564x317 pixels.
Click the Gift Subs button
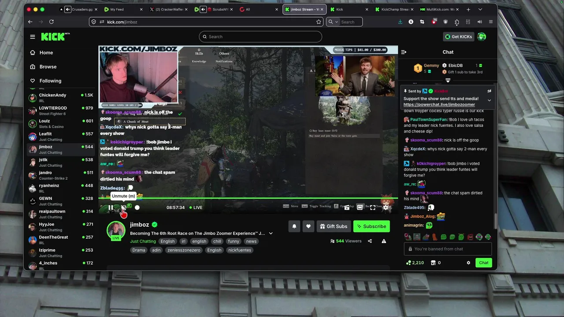(x=334, y=226)
